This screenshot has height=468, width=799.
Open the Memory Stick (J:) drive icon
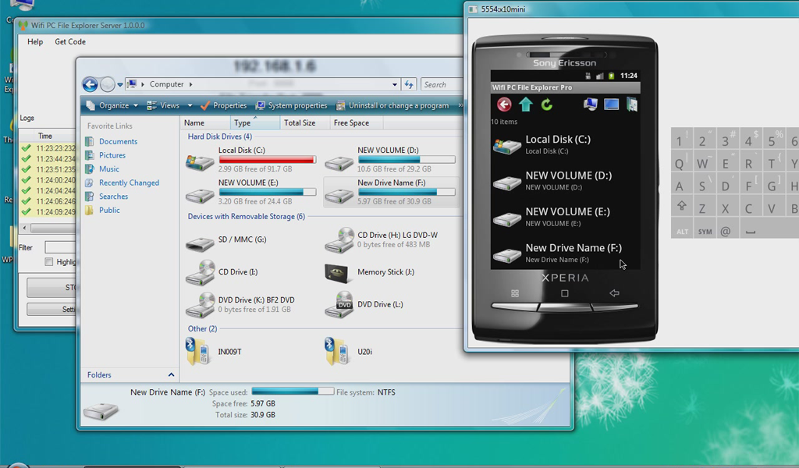tap(338, 272)
